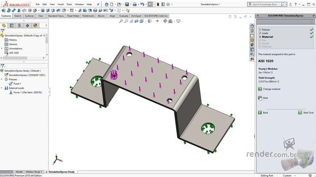Click Section View icon in view toolbar

[x=136, y=21]
